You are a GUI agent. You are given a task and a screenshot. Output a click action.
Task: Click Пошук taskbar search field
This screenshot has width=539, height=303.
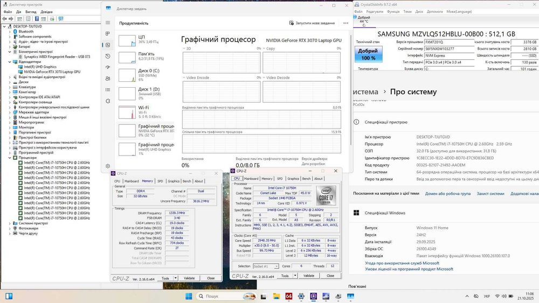(x=226, y=296)
